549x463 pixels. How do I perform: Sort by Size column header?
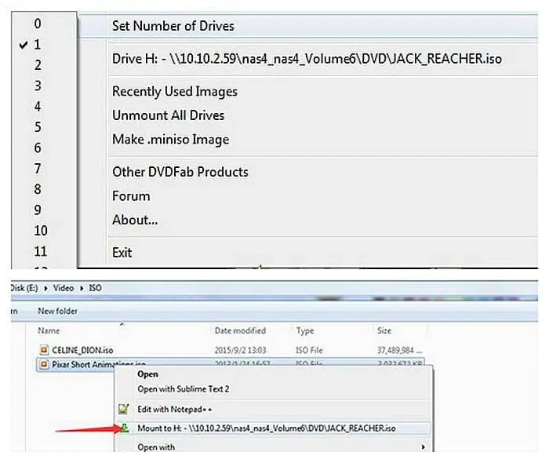(x=384, y=330)
